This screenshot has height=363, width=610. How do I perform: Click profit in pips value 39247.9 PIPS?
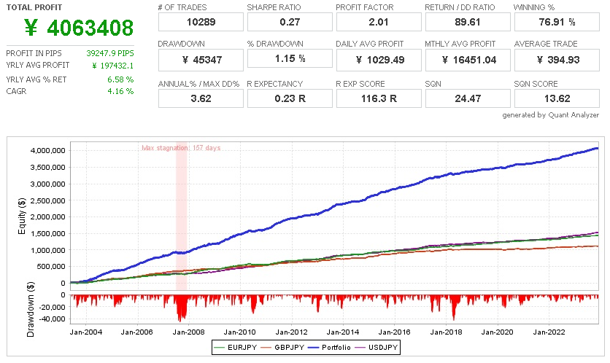[110, 53]
